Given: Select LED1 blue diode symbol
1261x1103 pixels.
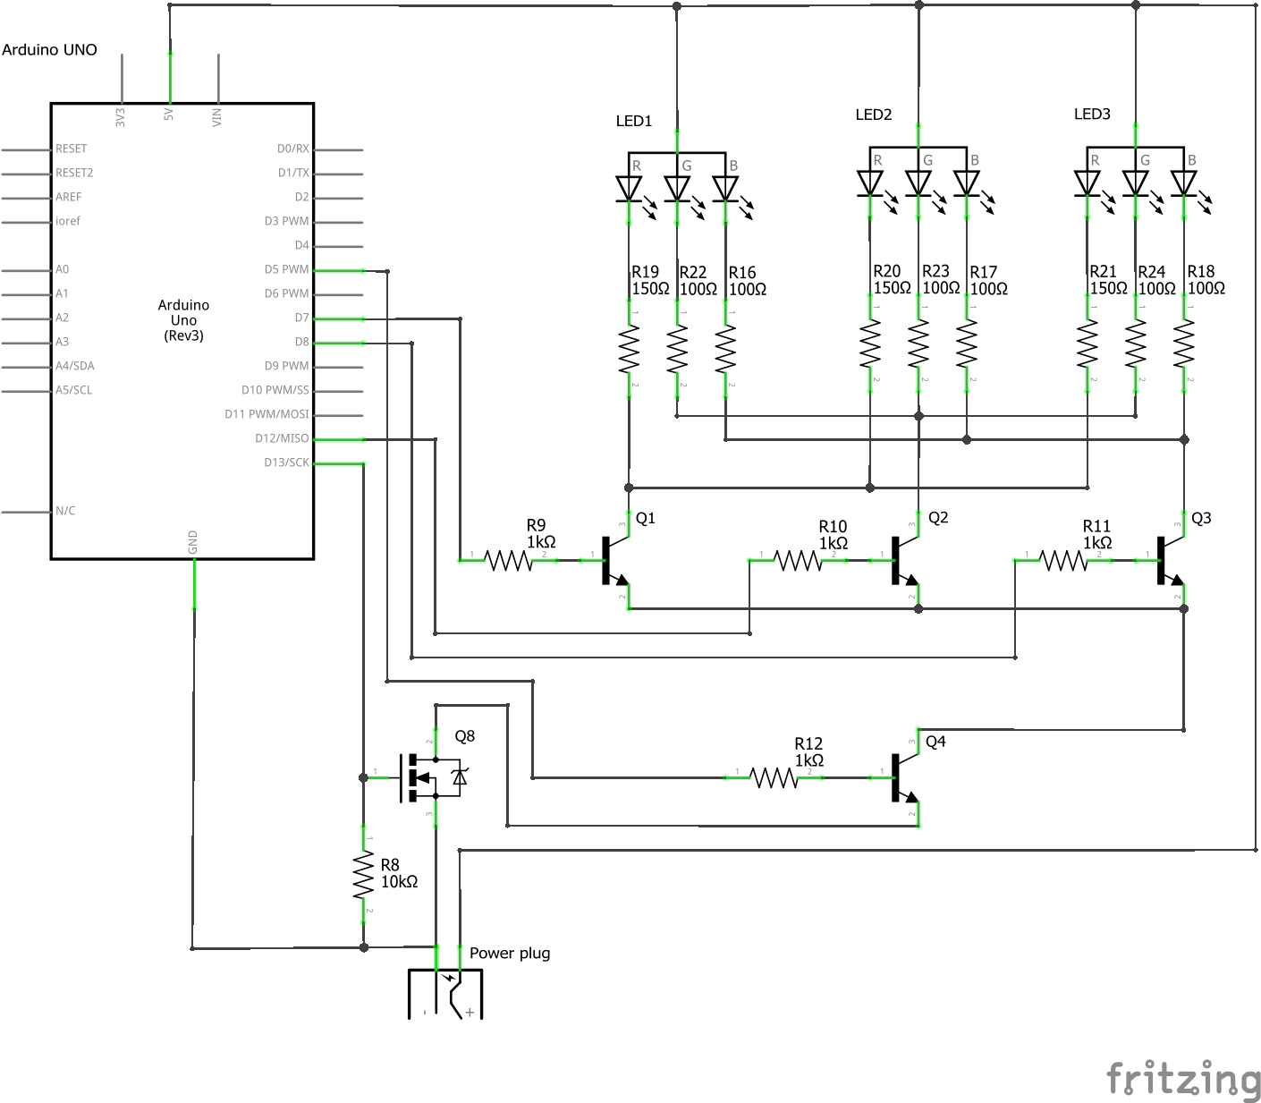Looking at the screenshot, I should pyautogui.click(x=725, y=189).
